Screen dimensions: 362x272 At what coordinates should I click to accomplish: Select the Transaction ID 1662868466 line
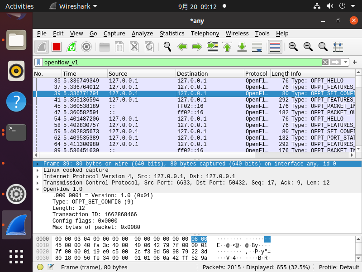tap(95, 214)
